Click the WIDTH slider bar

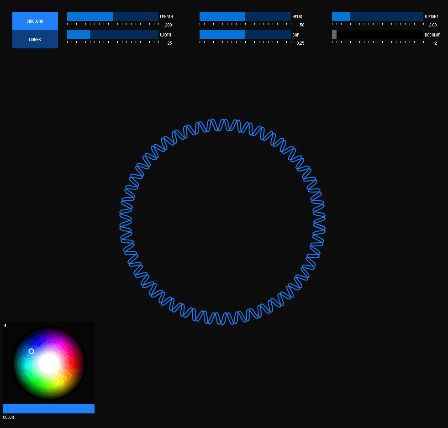pos(113,35)
